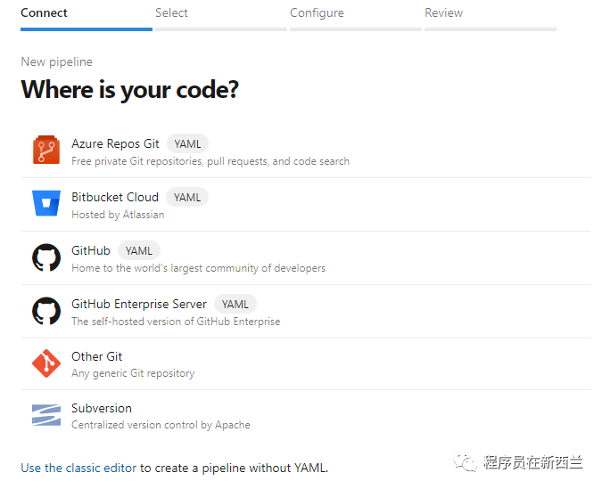Click "Centralized version control by Apache" text
602x489 pixels.
point(161,425)
